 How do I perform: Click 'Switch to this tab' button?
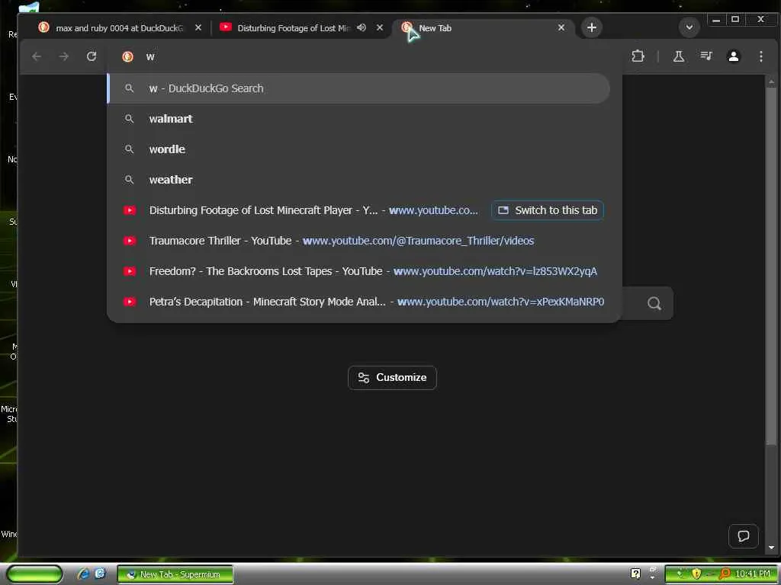(548, 210)
